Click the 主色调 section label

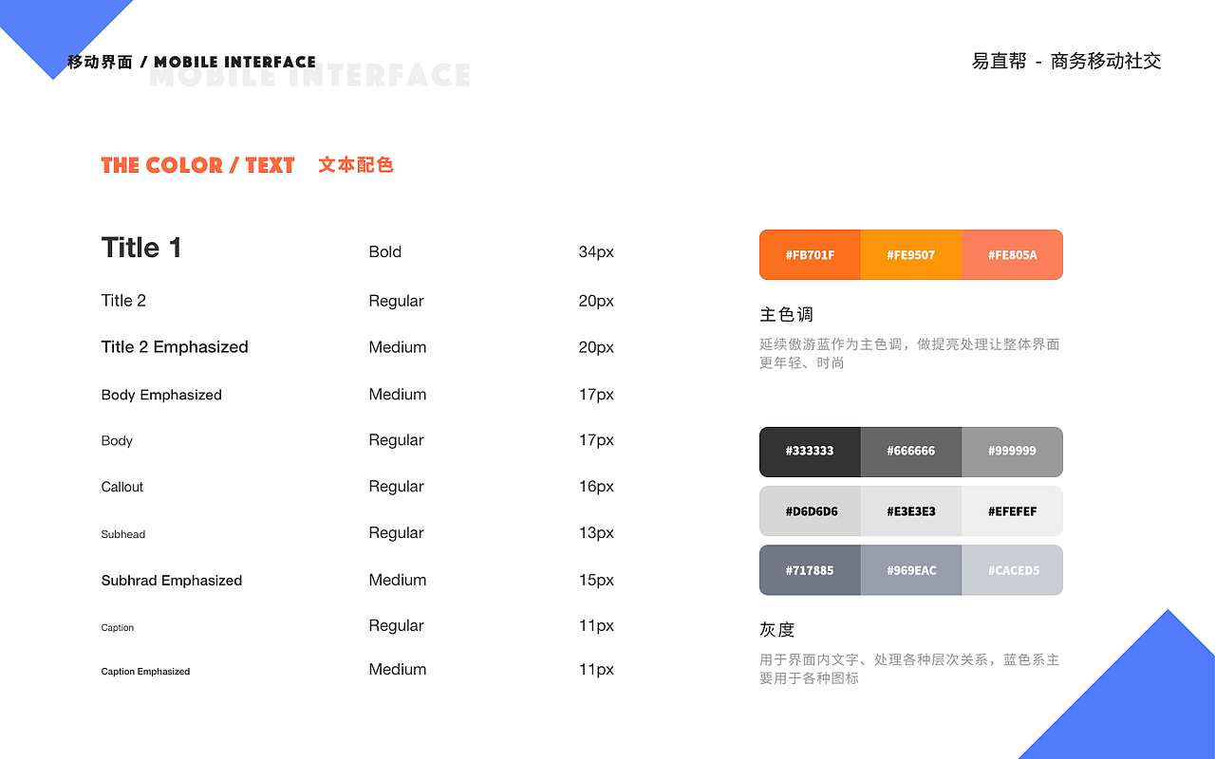(x=787, y=315)
